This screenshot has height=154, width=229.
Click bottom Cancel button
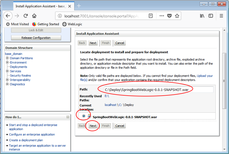[120, 126]
